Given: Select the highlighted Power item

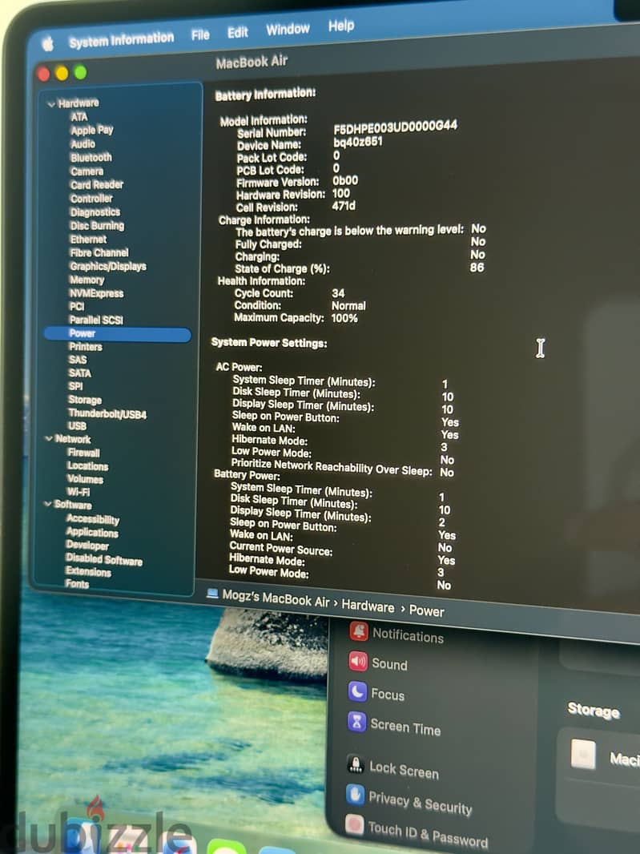Looking at the screenshot, I should pos(118,334).
